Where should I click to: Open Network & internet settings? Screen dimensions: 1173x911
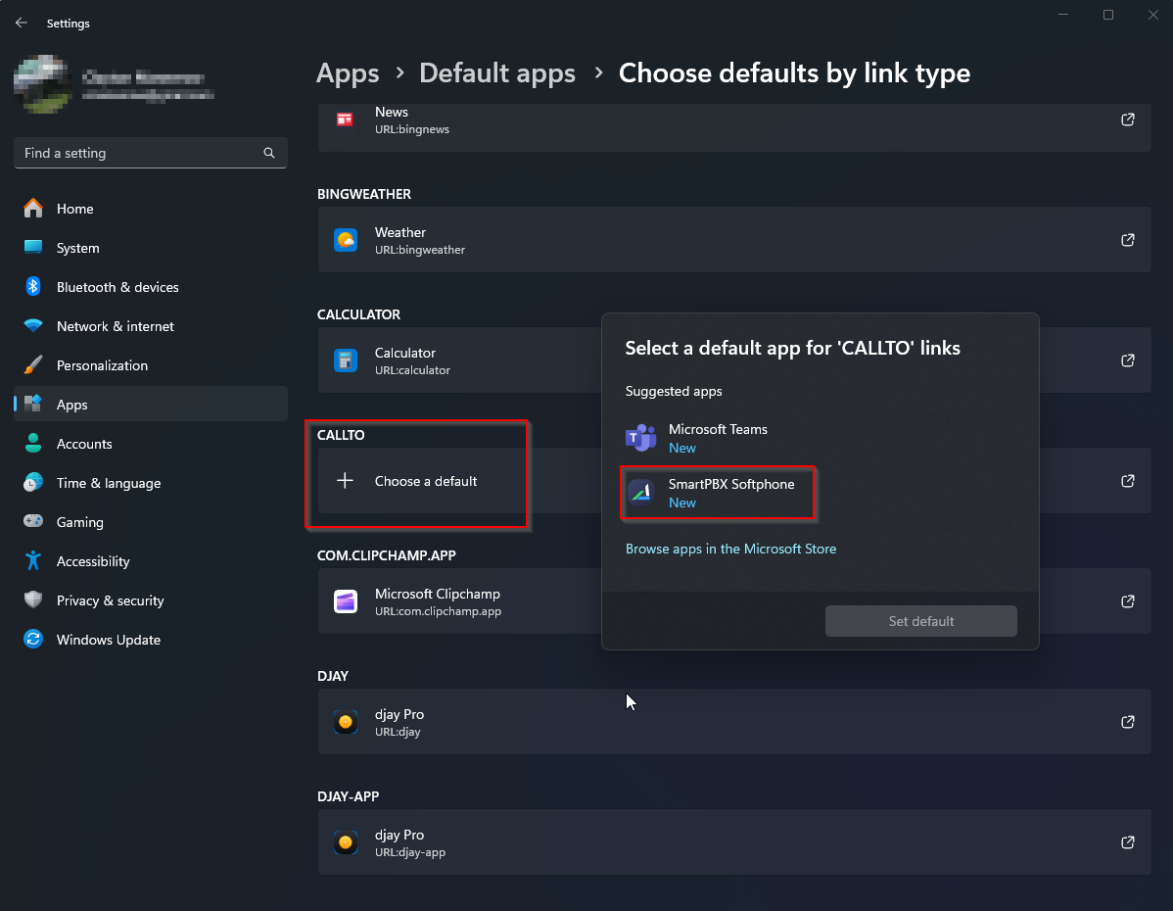coord(151,326)
